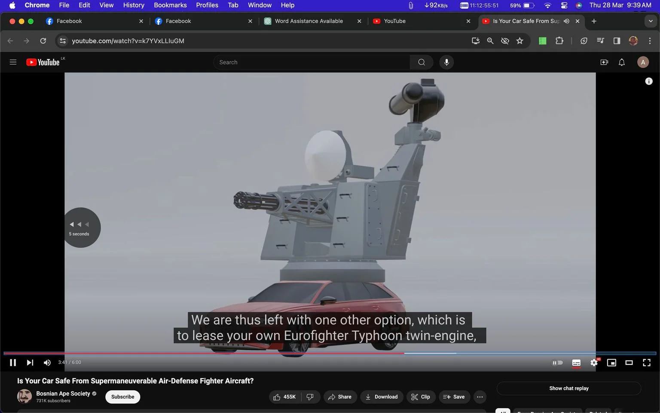
Task: Pause the video
Action: click(13, 363)
